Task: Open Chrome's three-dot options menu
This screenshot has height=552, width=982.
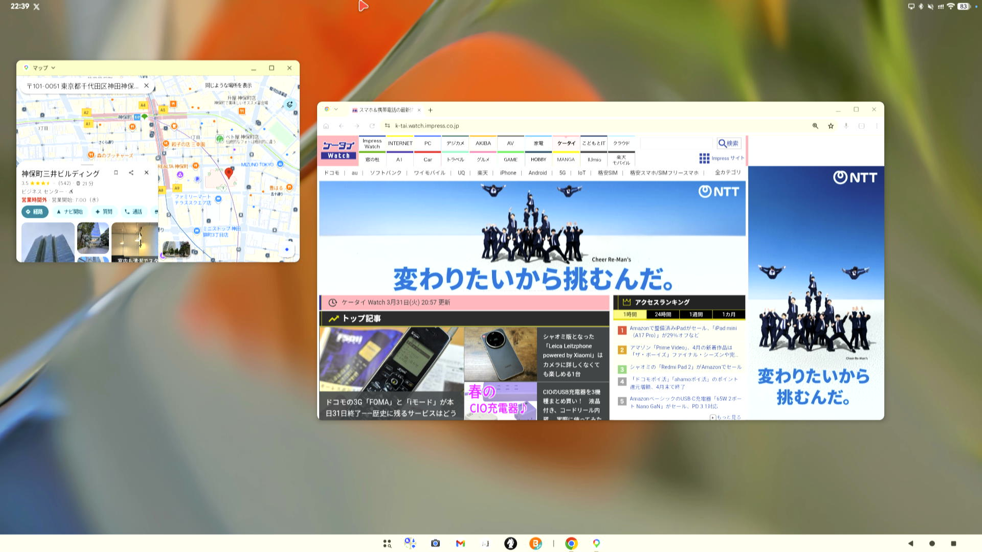Action: pyautogui.click(x=877, y=126)
